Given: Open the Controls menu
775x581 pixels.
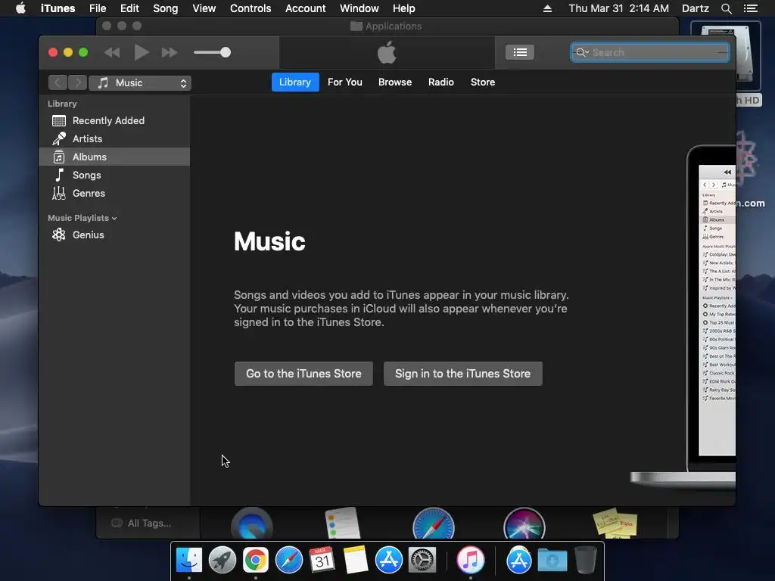Looking at the screenshot, I should point(251,8).
